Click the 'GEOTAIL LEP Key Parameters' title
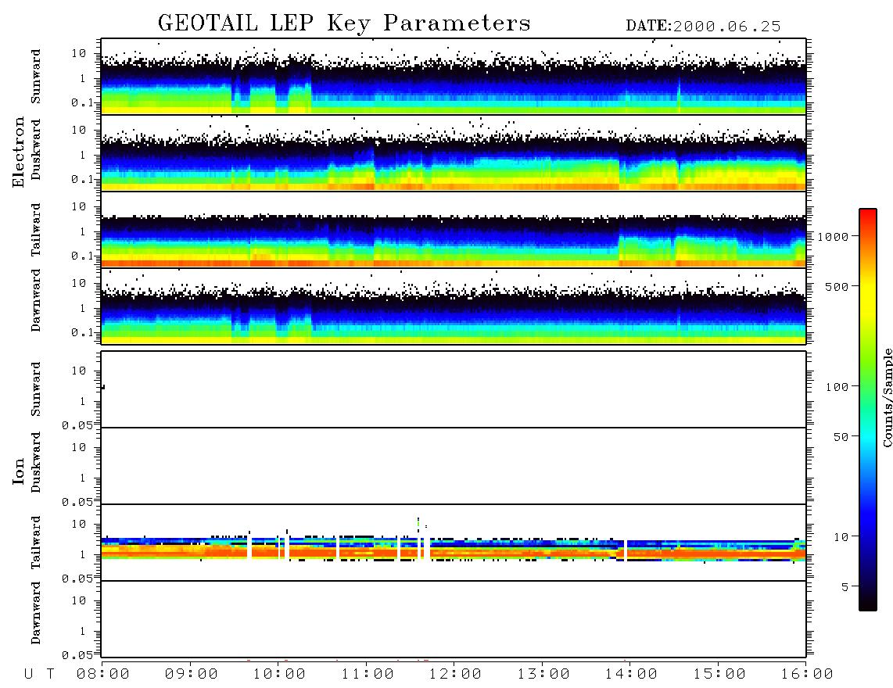Image resolution: width=893 pixels, height=688 pixels. tap(344, 23)
